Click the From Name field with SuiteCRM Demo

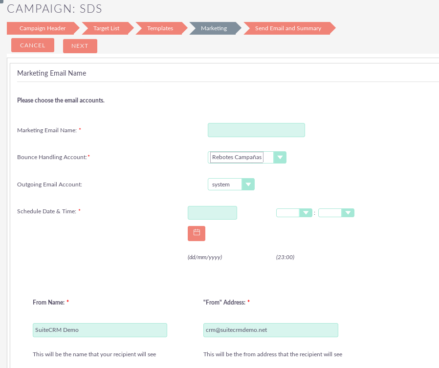click(100, 330)
